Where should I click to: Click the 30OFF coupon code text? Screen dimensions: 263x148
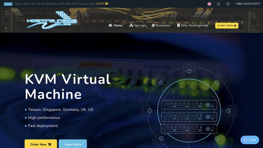(x=100, y=4)
